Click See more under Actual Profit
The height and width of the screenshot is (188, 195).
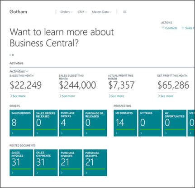click(x=116, y=96)
